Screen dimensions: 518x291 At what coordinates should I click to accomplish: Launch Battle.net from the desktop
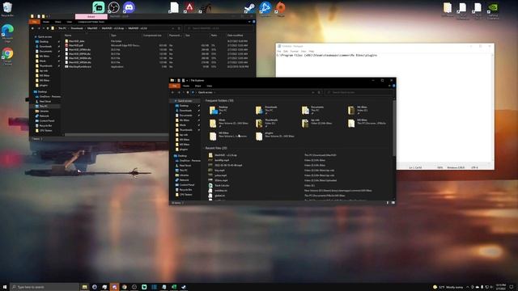point(265,8)
